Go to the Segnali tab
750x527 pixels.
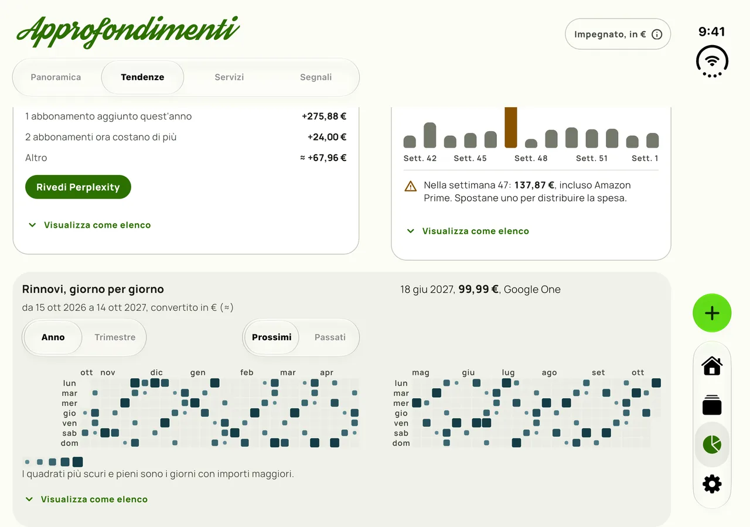316,77
